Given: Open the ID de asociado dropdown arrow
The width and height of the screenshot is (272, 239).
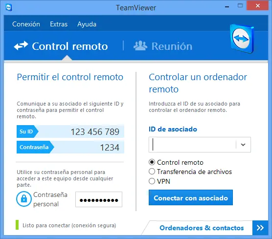Looking at the screenshot, I should click(243, 145).
